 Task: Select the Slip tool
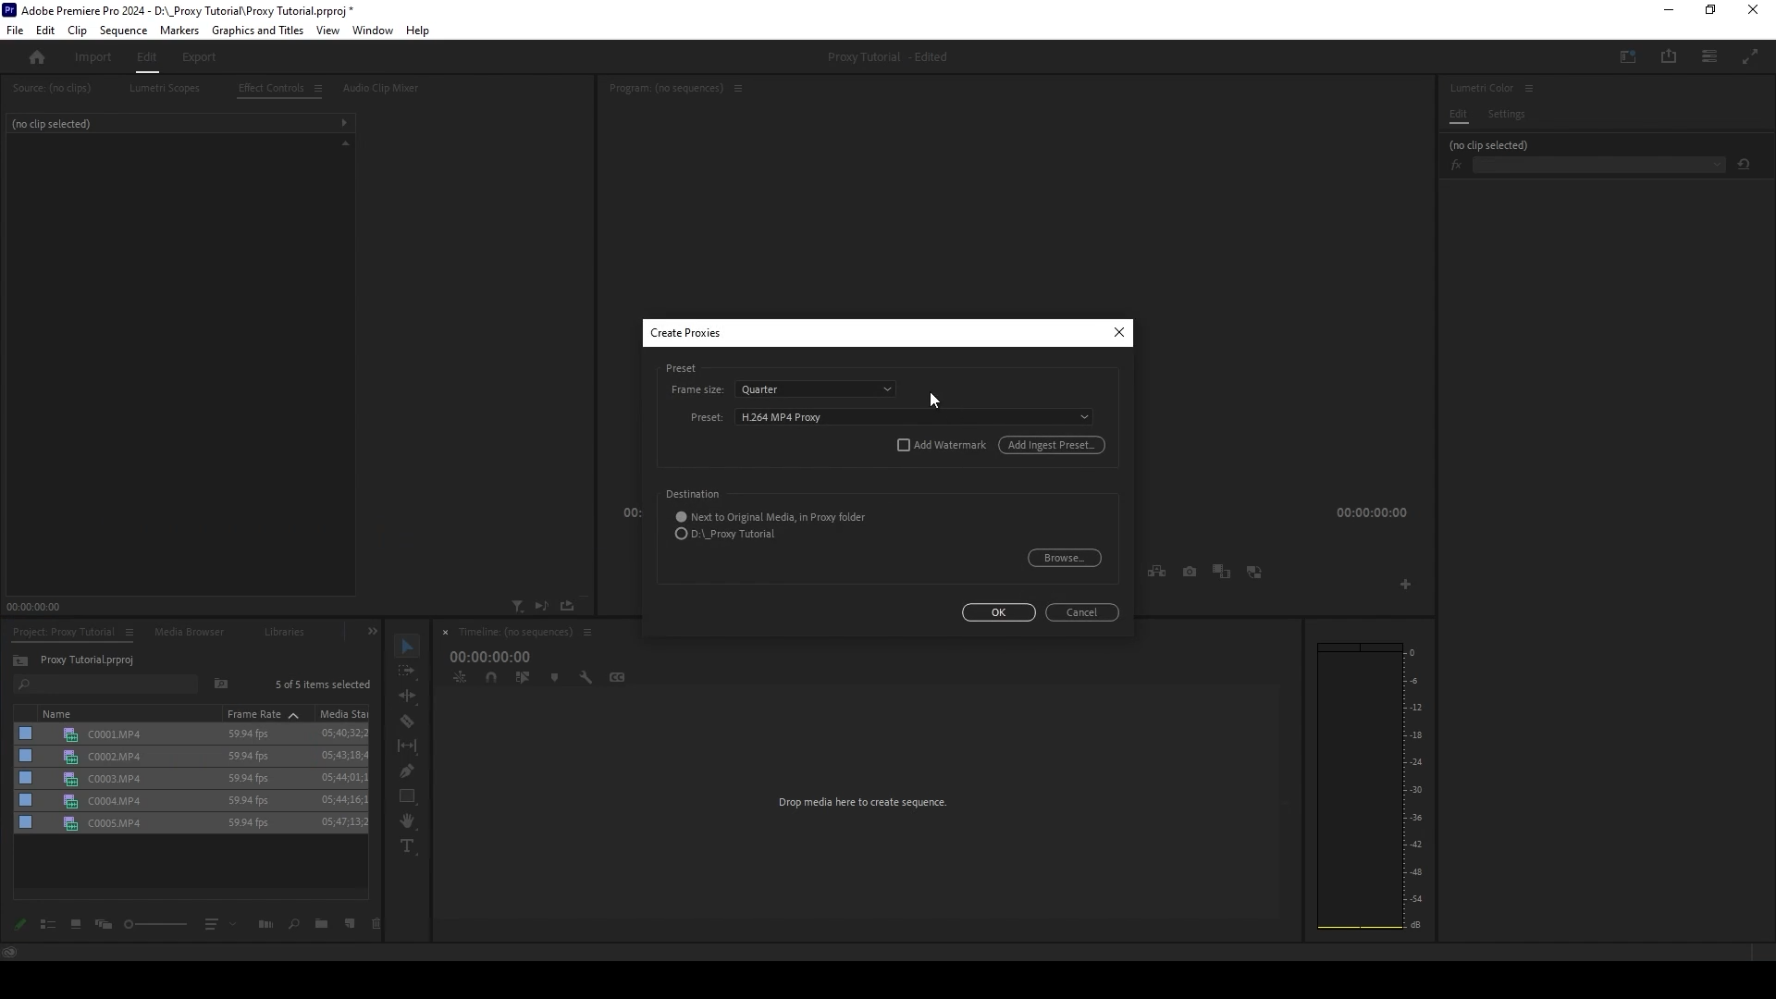click(x=407, y=746)
